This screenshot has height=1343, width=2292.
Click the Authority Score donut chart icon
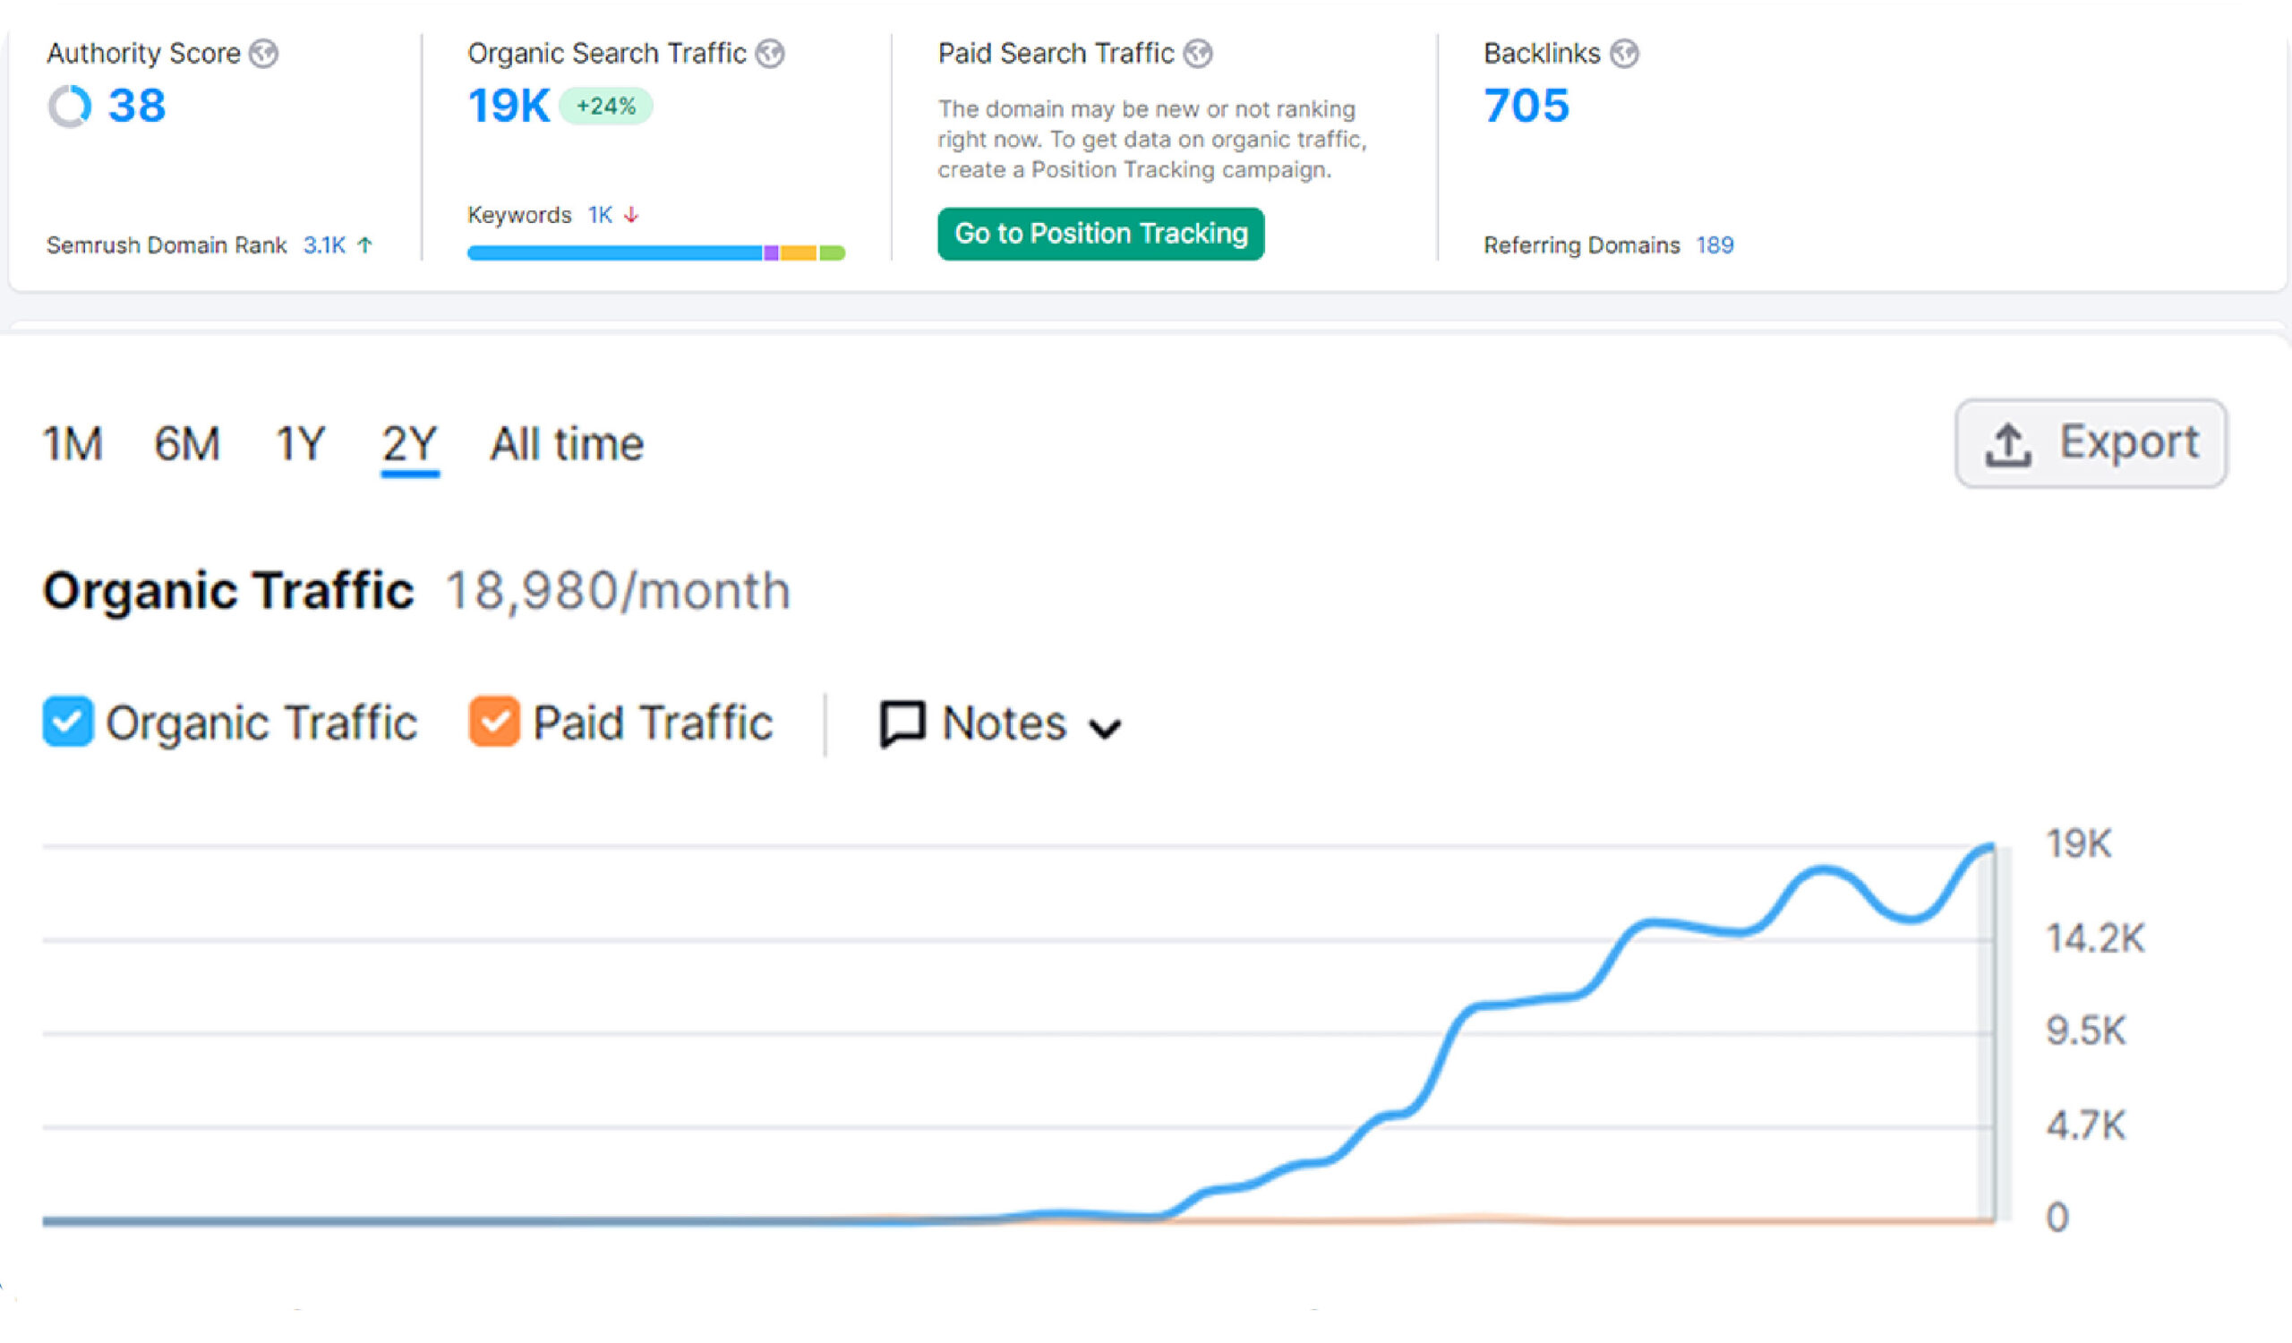tap(70, 107)
